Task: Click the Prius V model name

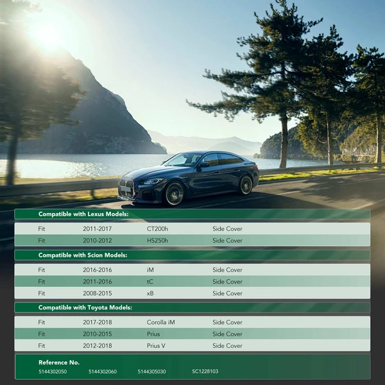Action: point(156,346)
